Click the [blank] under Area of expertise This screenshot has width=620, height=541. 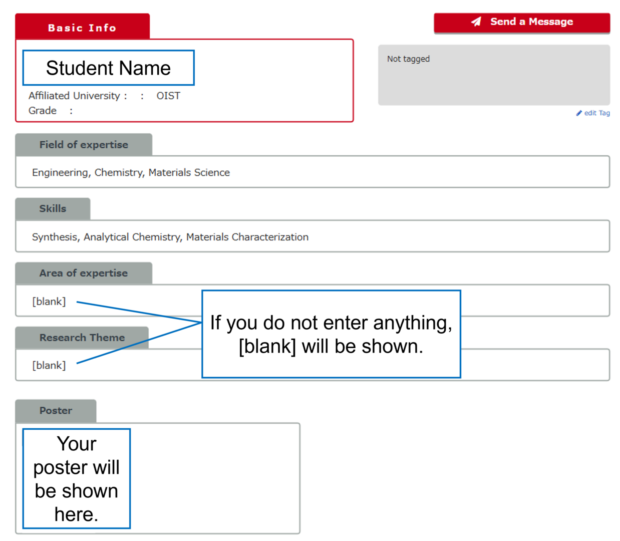tap(49, 302)
